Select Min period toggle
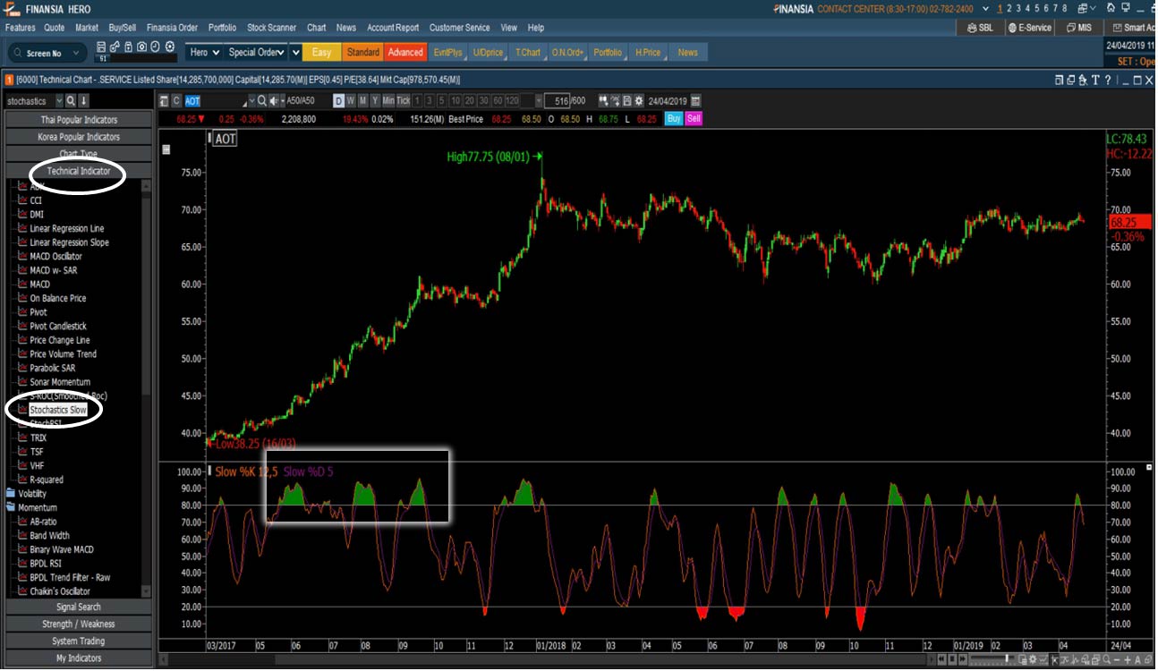This screenshot has height=671, width=1158. click(388, 101)
